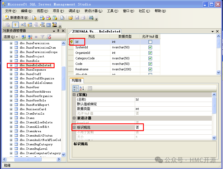The height and width of the screenshot is (169, 223).
Task: Click the scroll with red X icon in Object Explorer
Action: pyautogui.click(x=49, y=37)
